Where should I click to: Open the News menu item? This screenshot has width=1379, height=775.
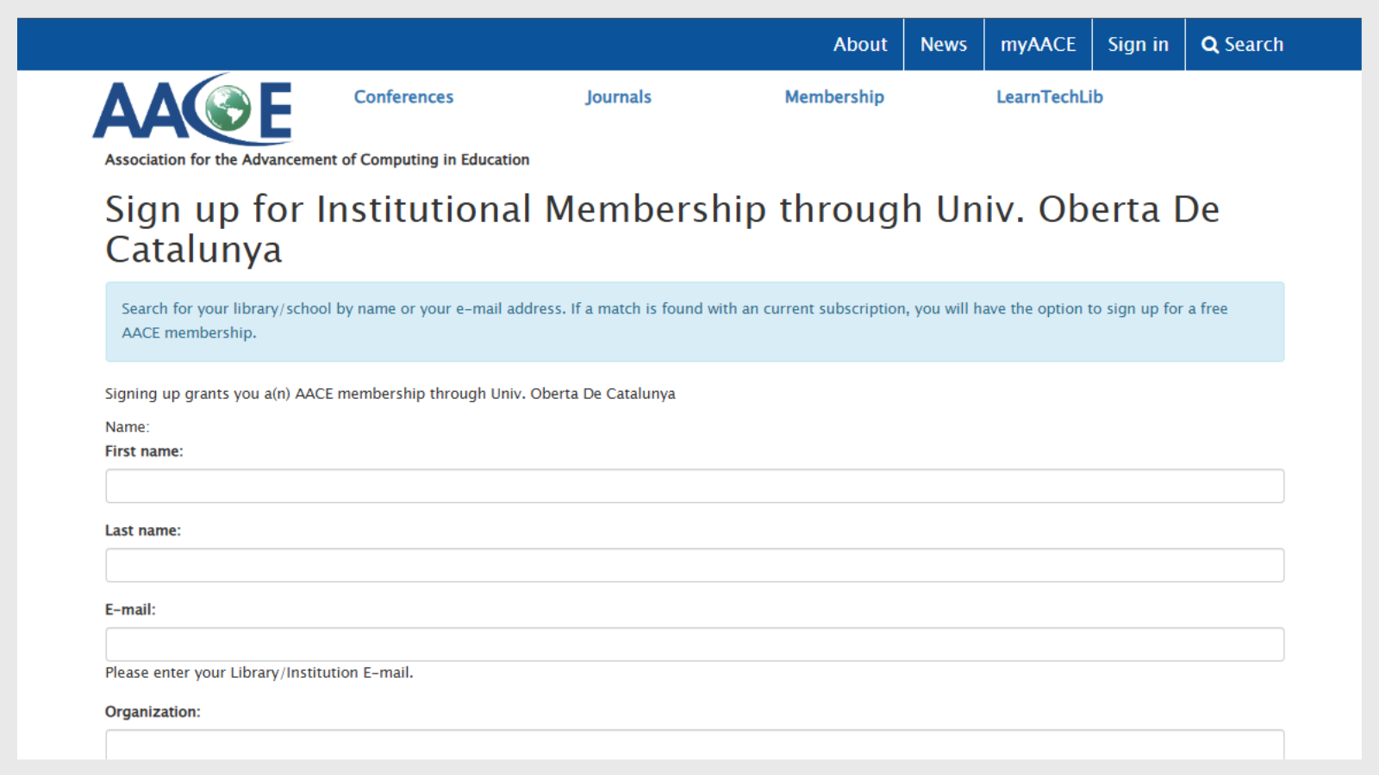coord(944,45)
